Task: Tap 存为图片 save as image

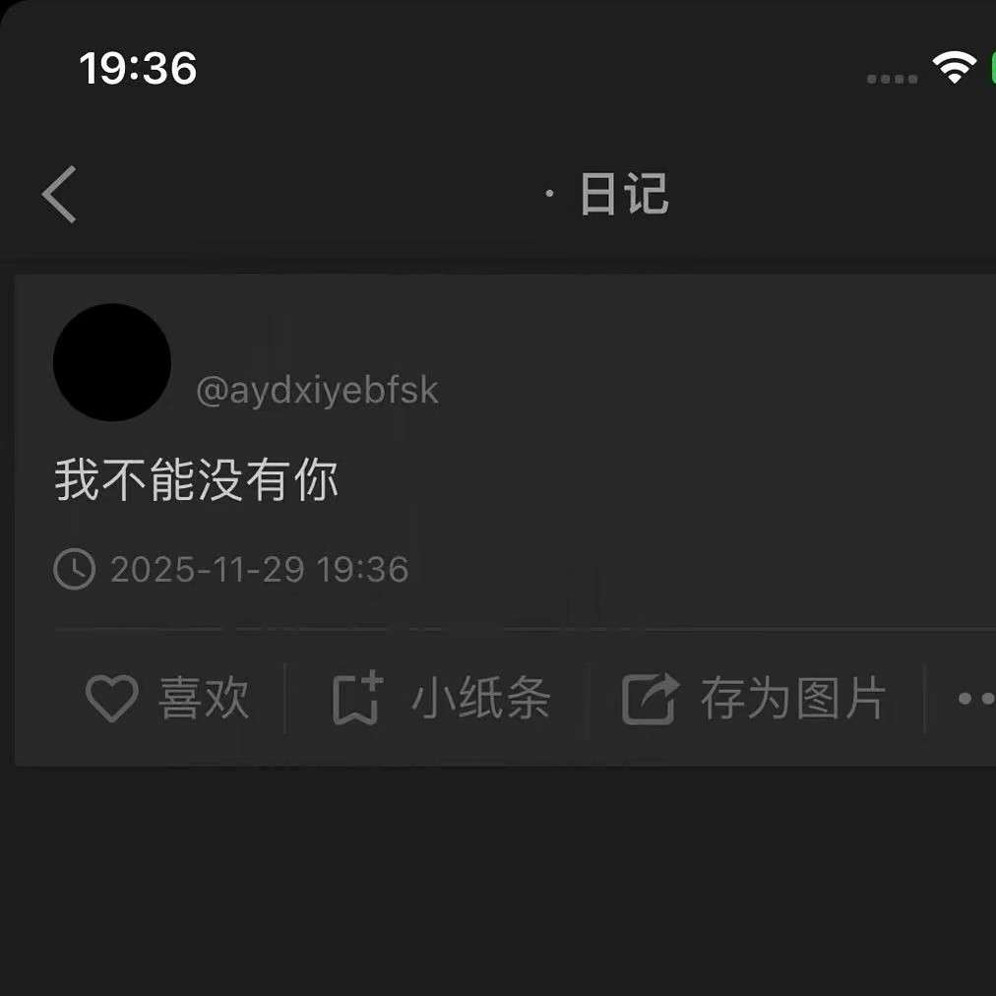Action: (792, 698)
